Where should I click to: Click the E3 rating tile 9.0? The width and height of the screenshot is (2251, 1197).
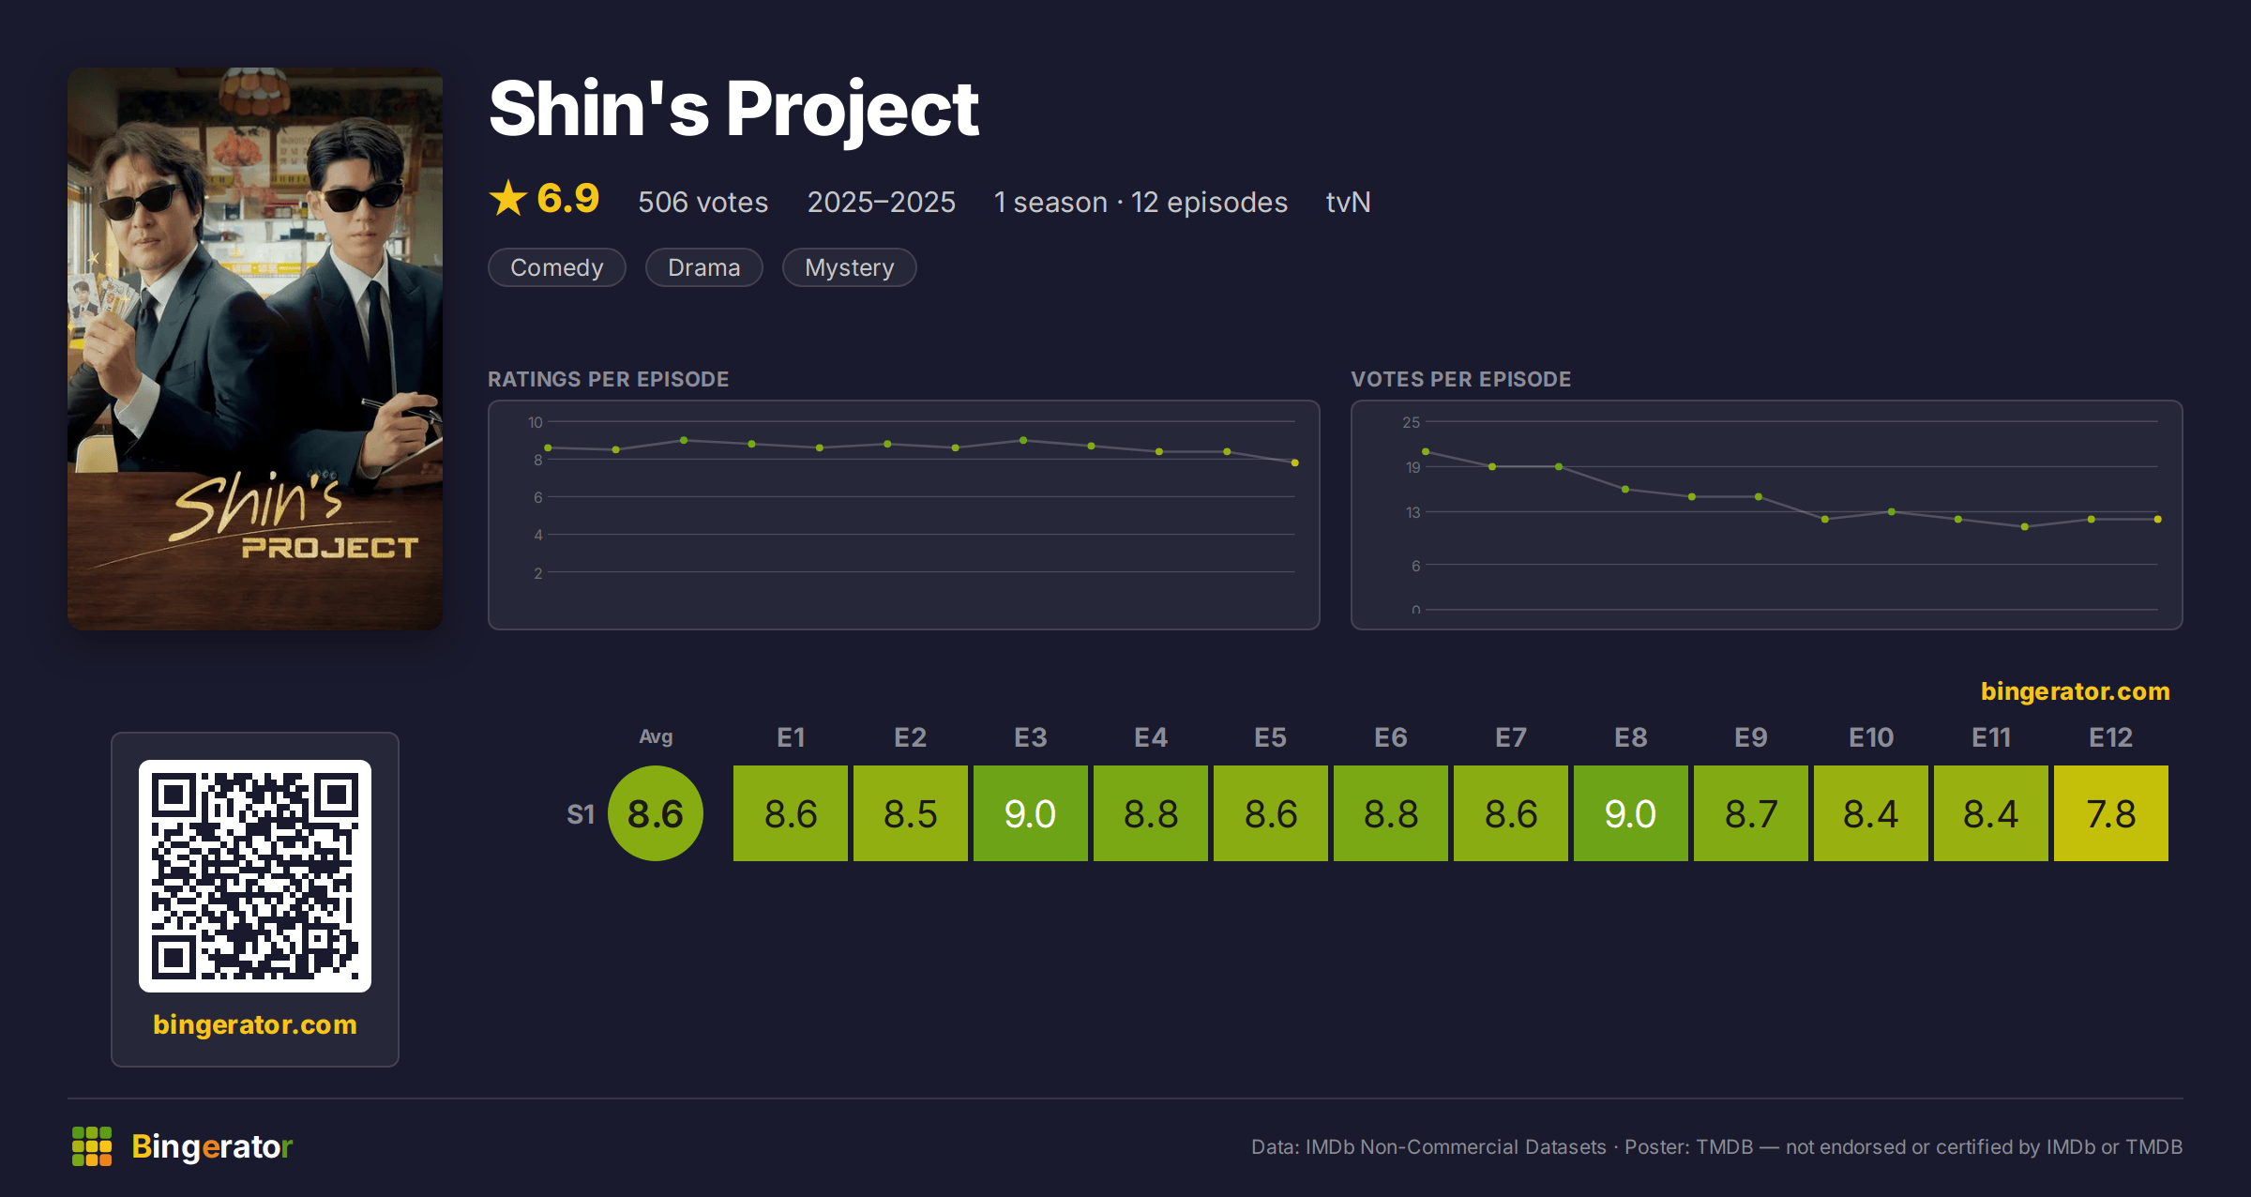pos(1031,813)
